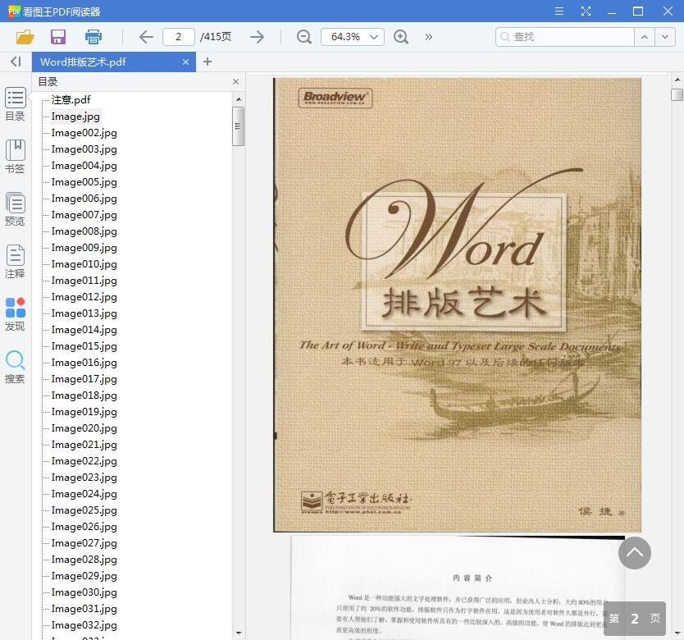The width and height of the screenshot is (684, 640).
Task: Select Image030.jpg in the outline
Action: [x=84, y=592]
